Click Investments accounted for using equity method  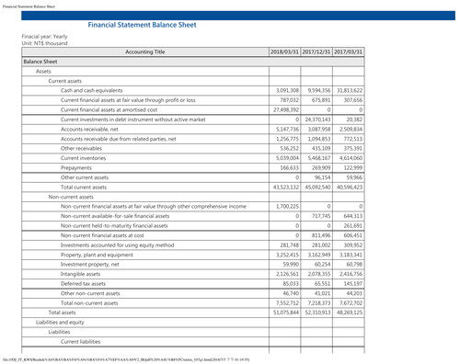pos(117,245)
